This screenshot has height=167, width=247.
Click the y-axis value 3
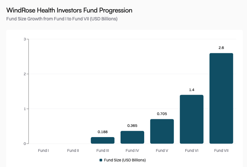coord(25,39)
